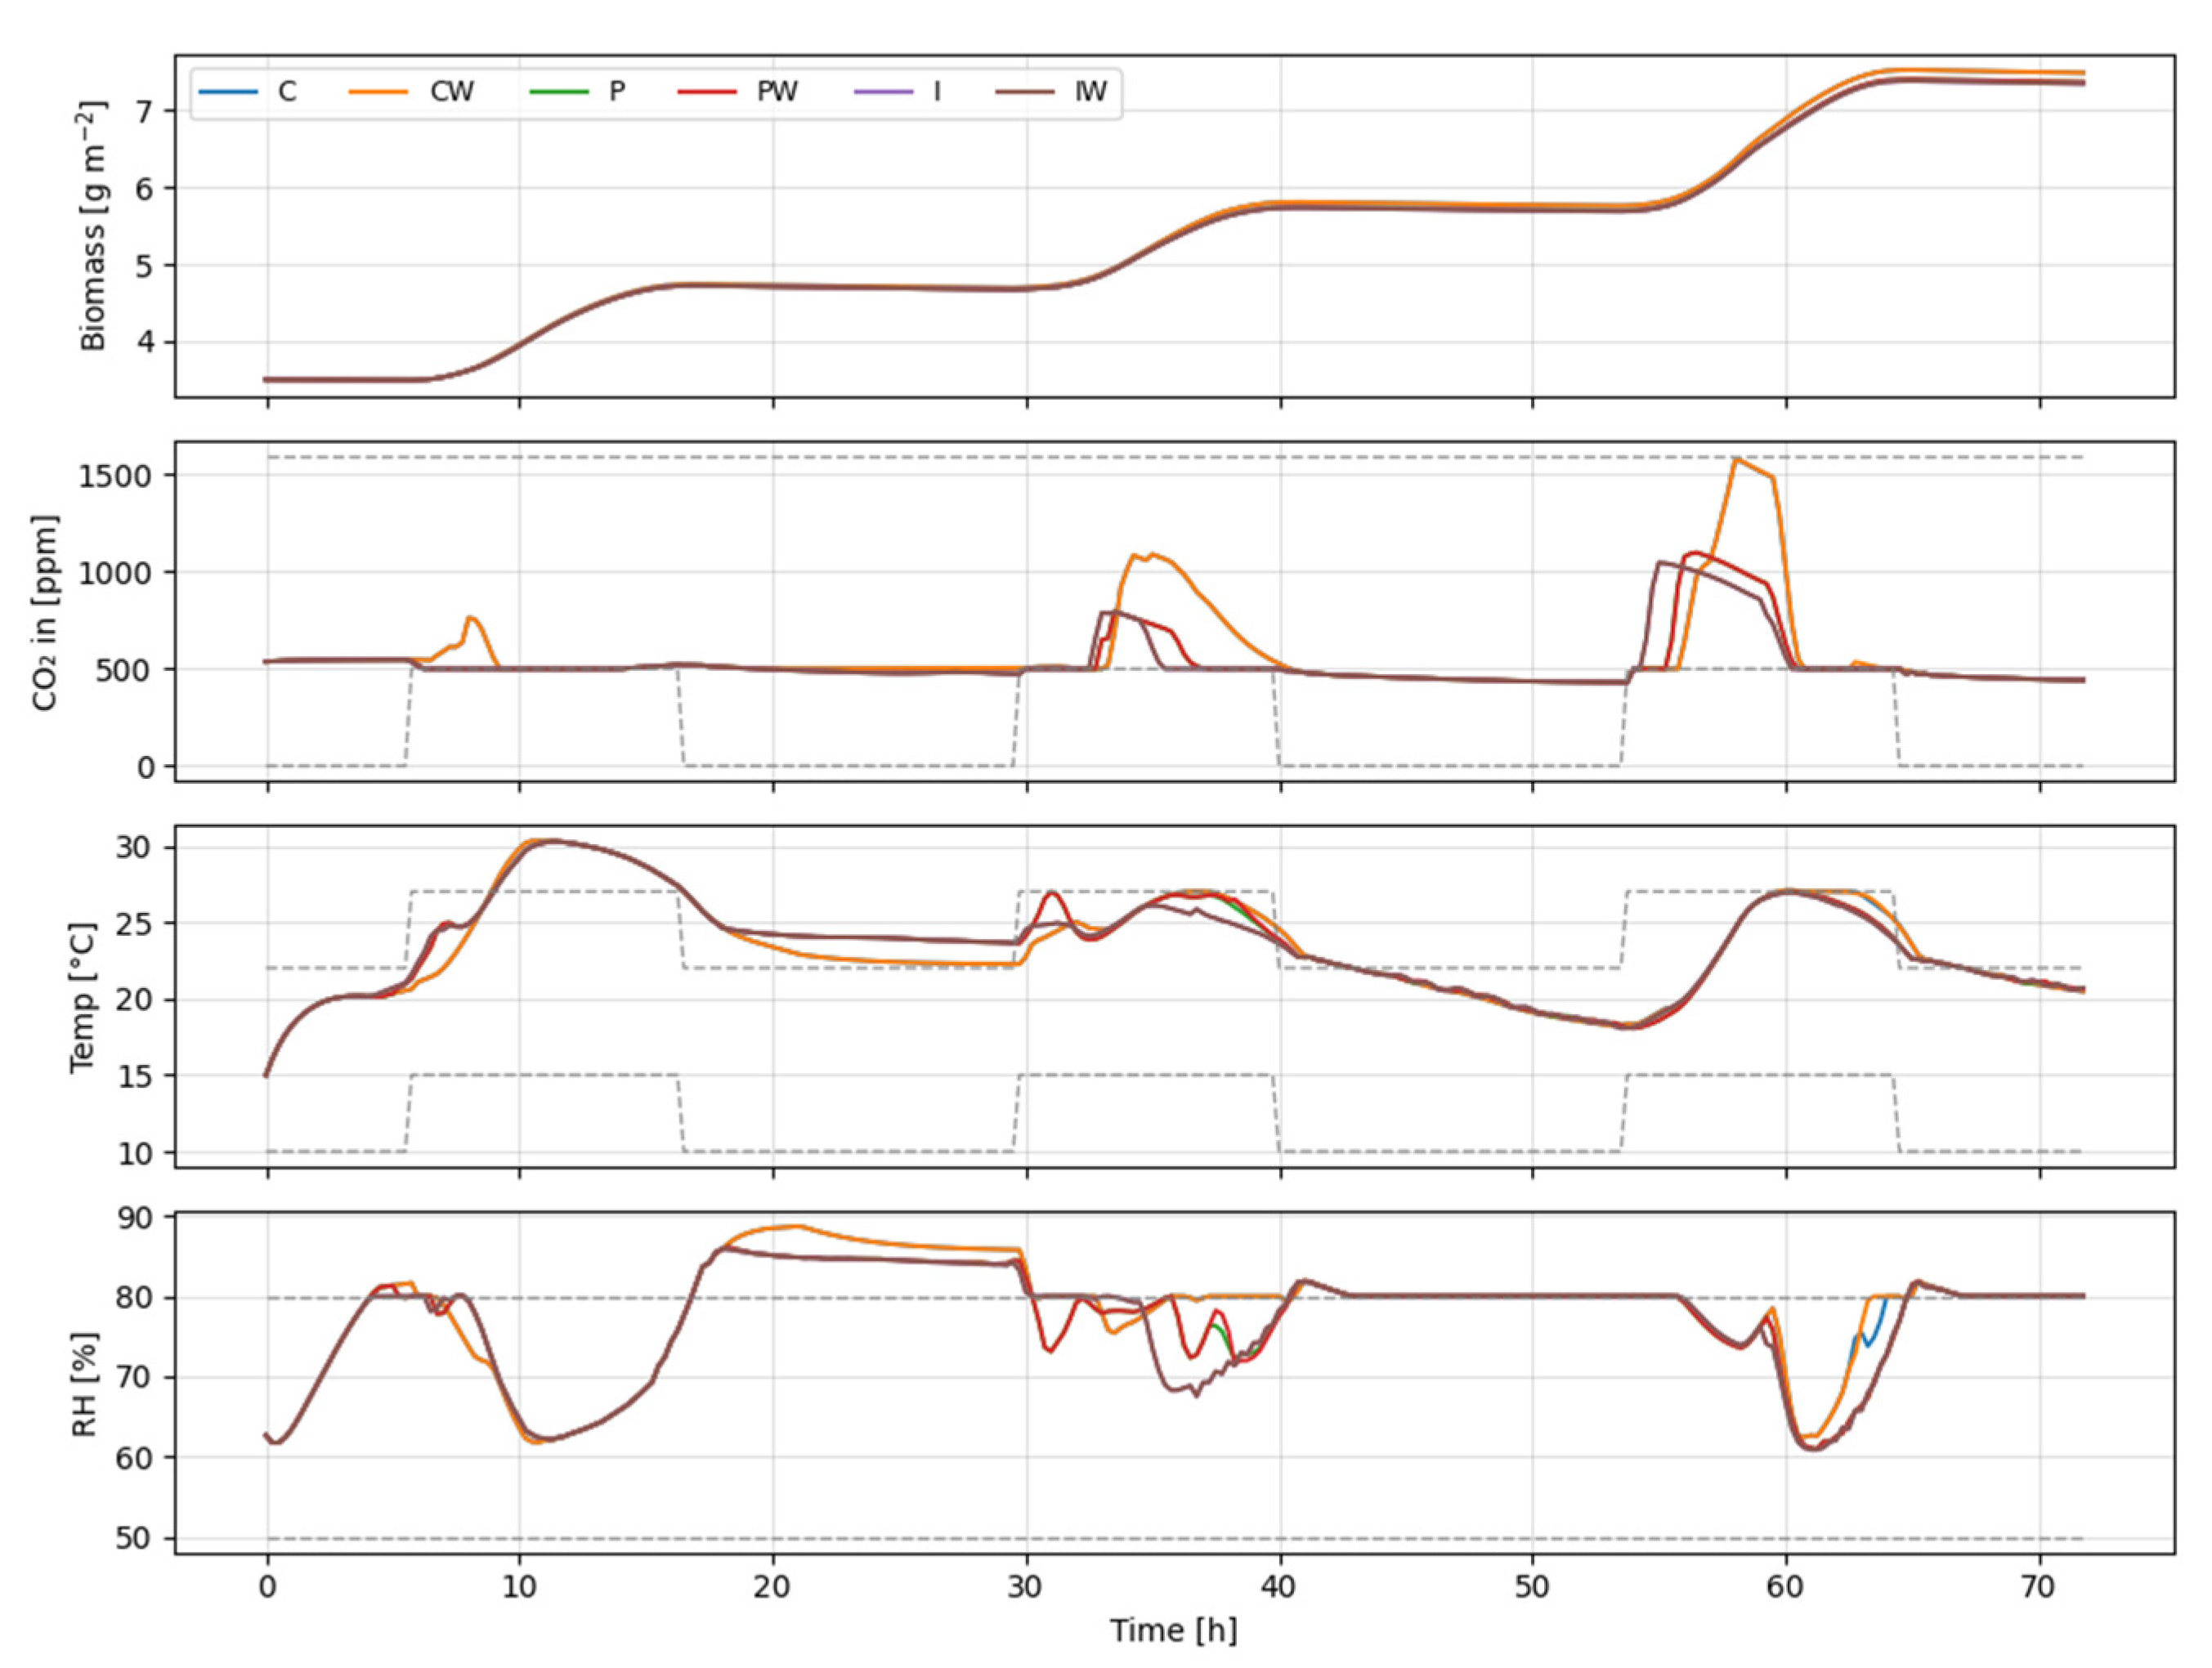Image resolution: width=2212 pixels, height=1668 pixels.
Task: Click the orange CO₂ peak near 1600 ppm
Action: 1738,460
